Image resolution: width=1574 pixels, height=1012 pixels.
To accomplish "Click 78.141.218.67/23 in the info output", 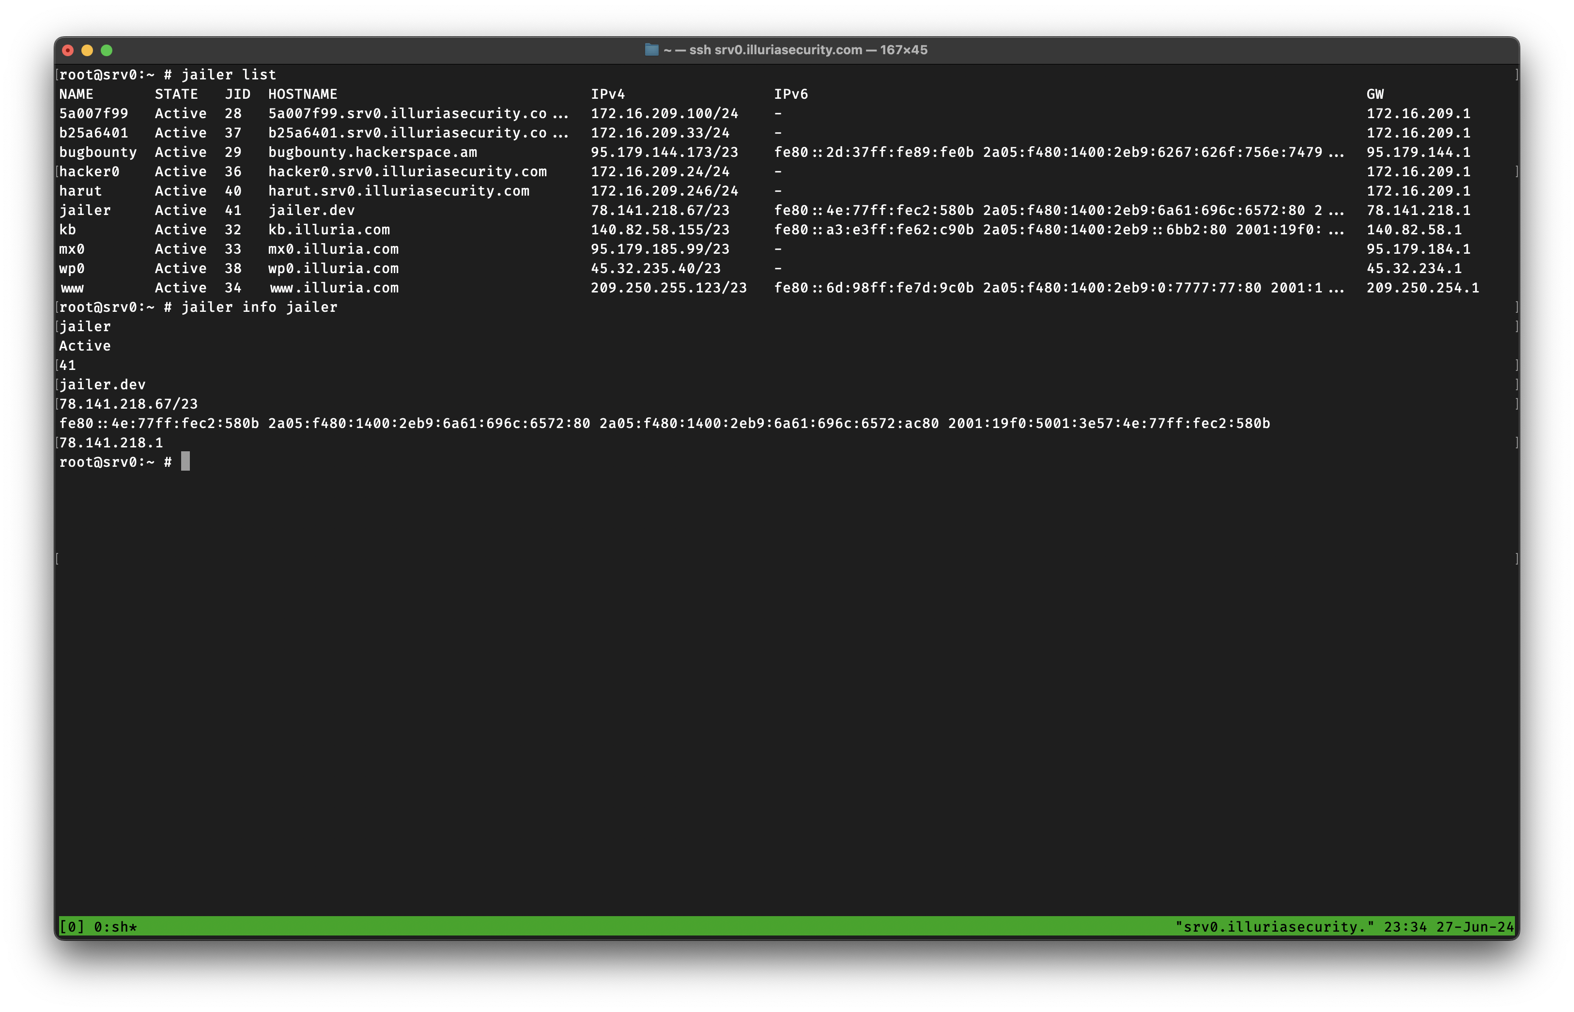I will coord(128,404).
